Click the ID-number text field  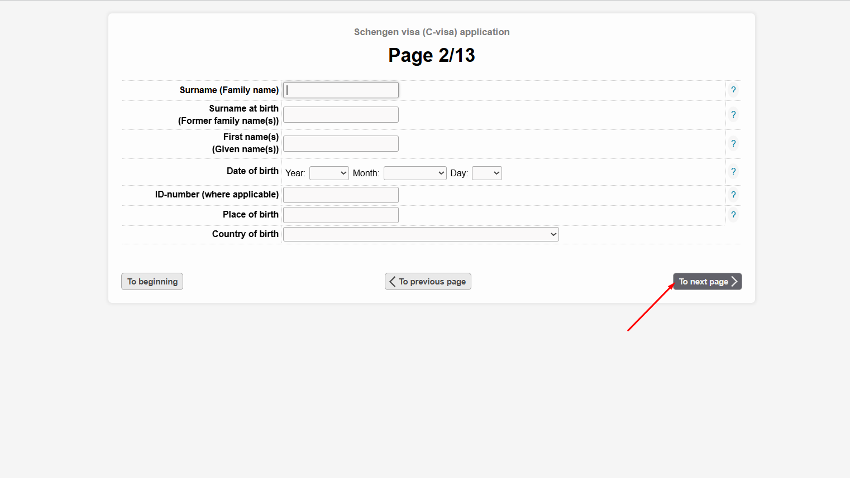[341, 195]
